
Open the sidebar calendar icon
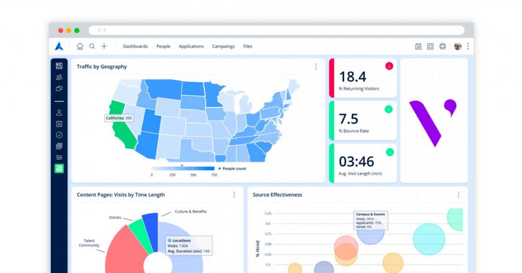tap(59, 124)
